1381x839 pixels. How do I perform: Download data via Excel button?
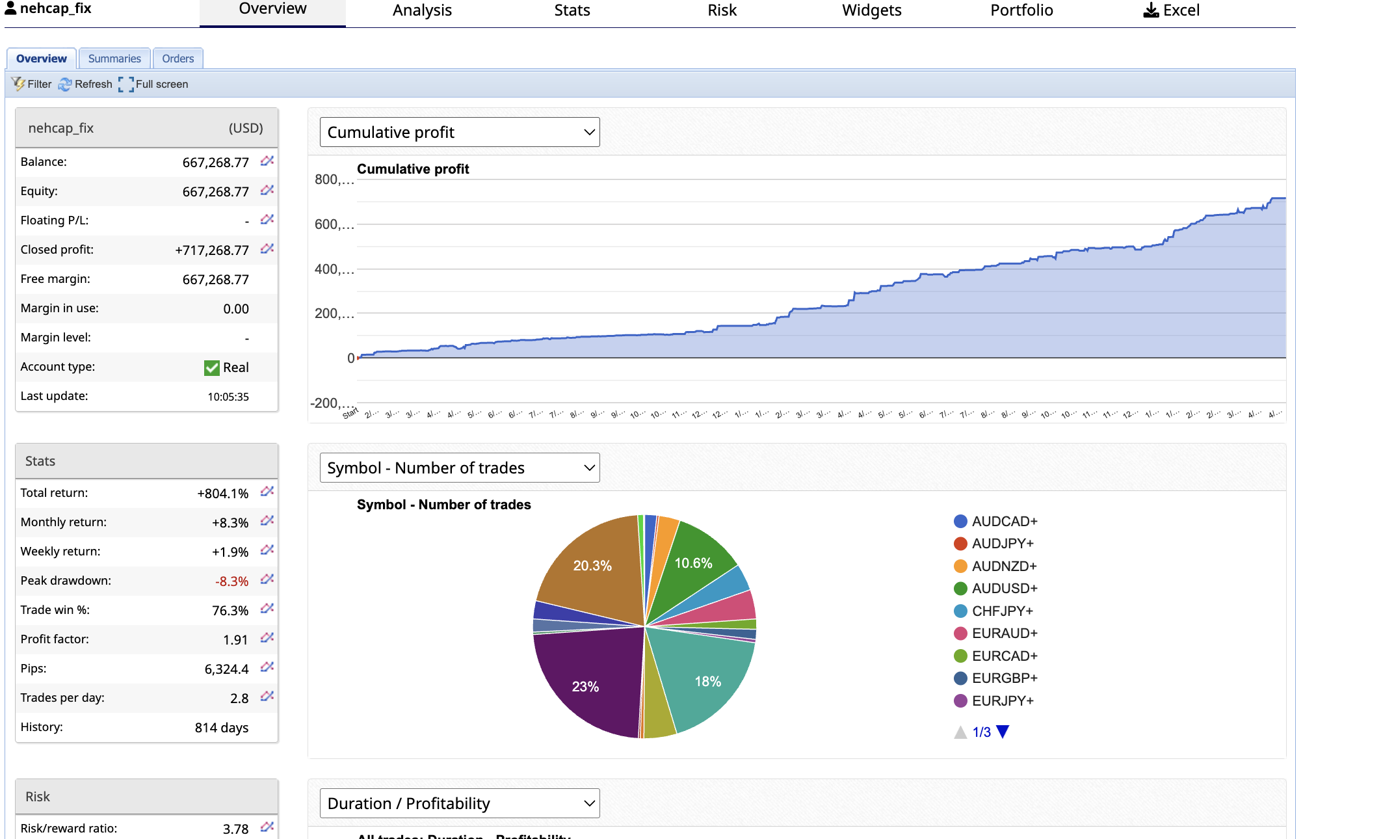tap(1171, 10)
